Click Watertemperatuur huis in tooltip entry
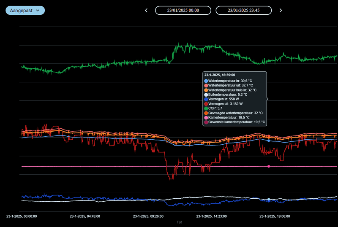 (x=232, y=90)
